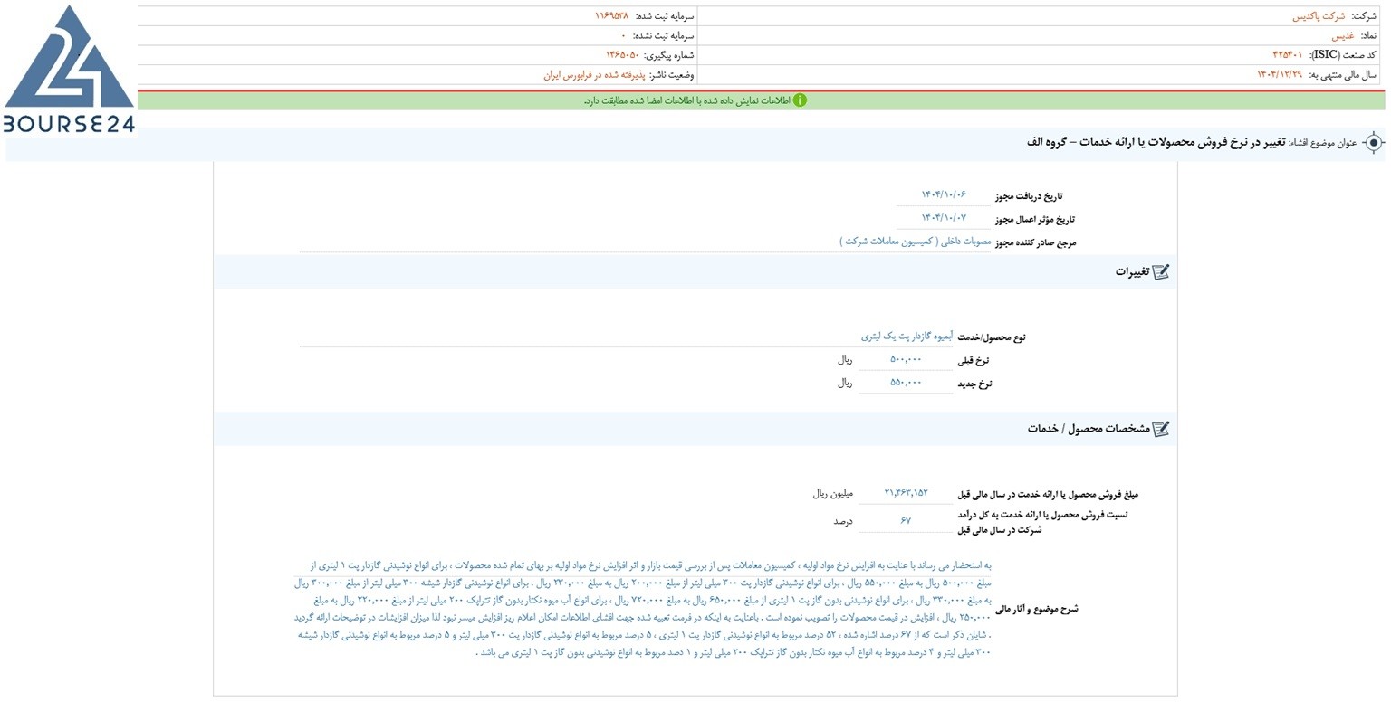This screenshot has width=1391, height=702.
Task: Select the registered capital value ۱۱۶۹۵۳۸
Action: tap(611, 16)
